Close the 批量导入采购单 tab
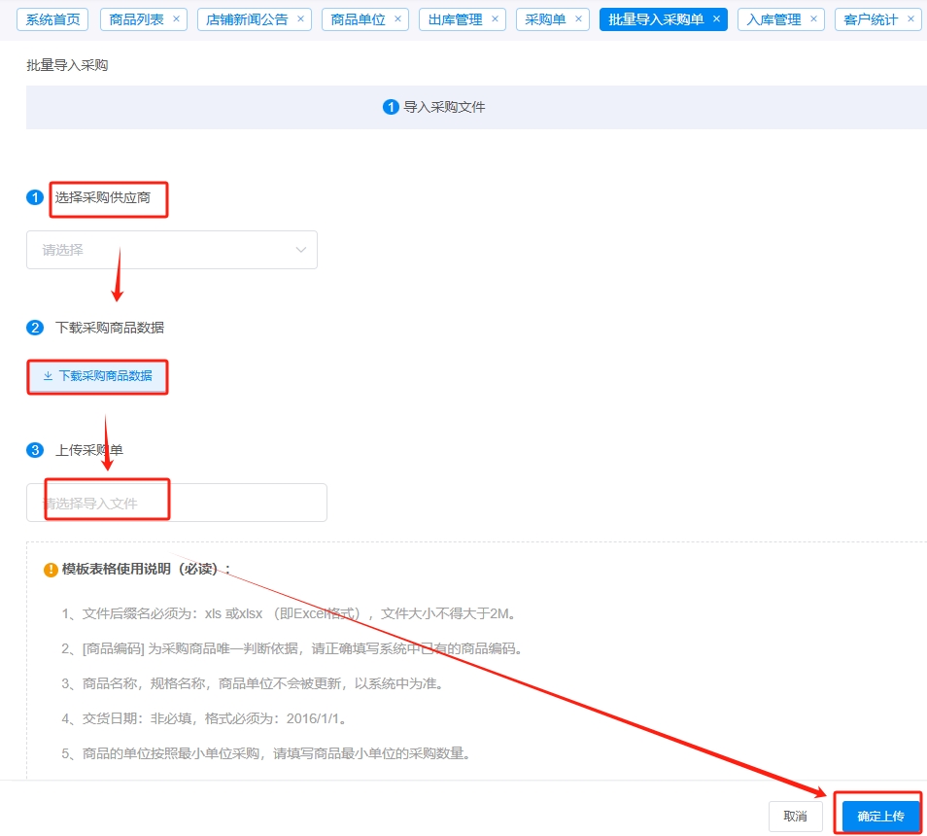 pos(716,18)
